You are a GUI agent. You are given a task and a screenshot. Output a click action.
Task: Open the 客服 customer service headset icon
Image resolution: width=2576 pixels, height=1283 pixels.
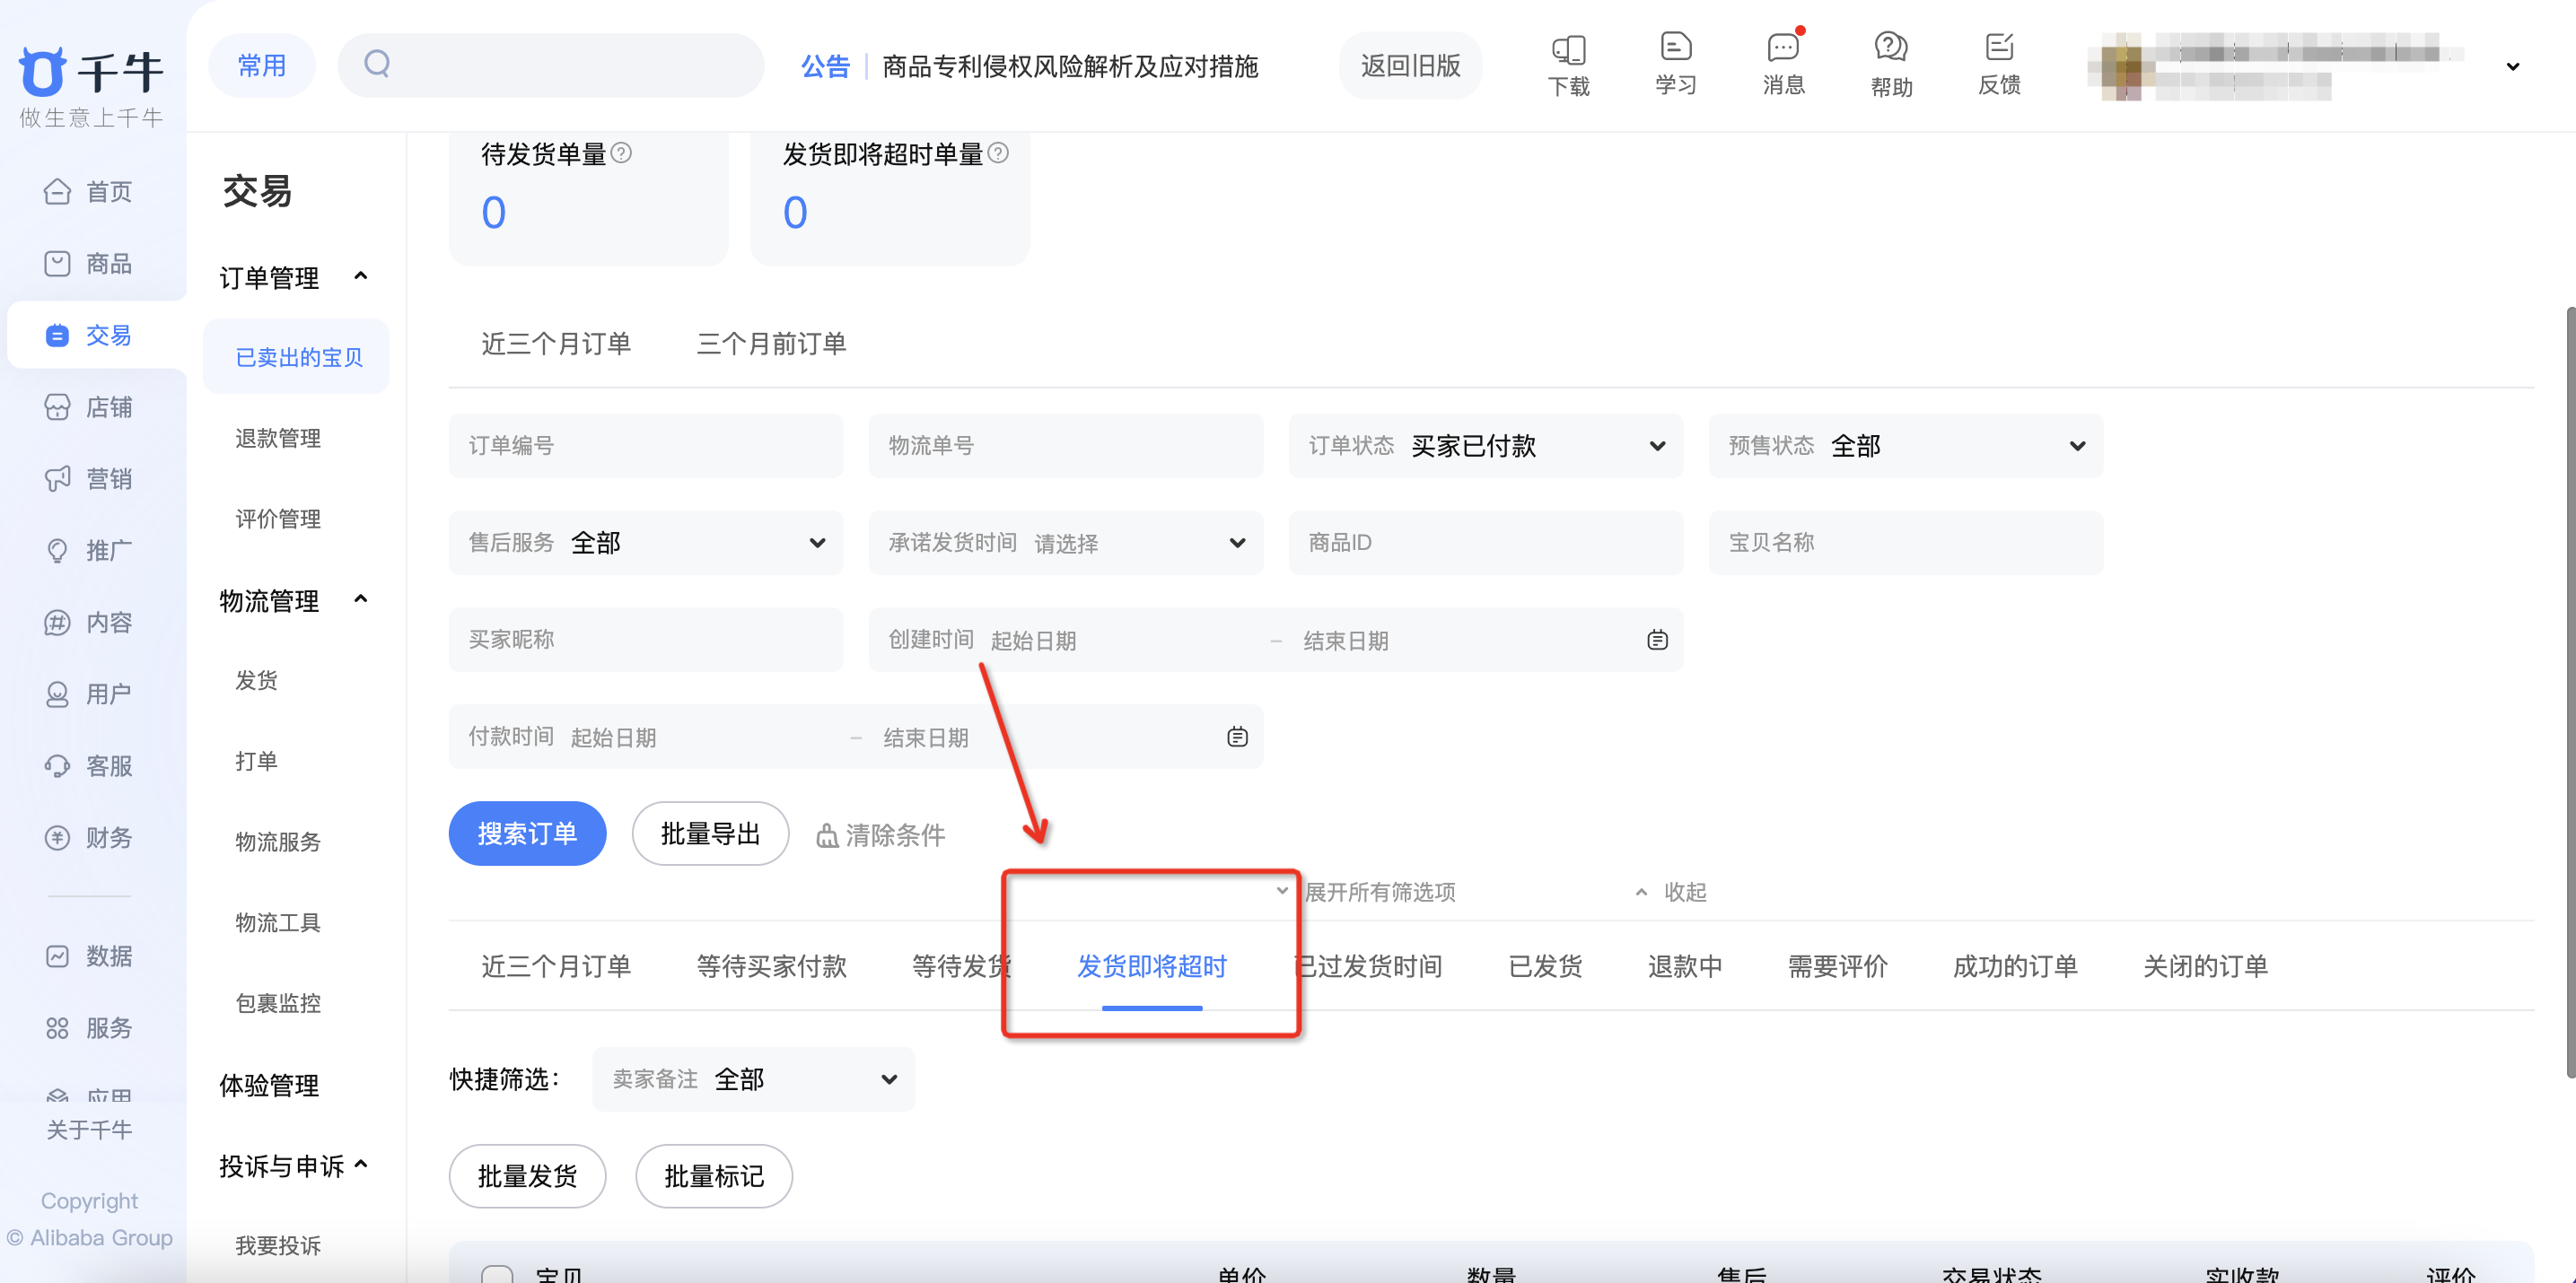tap(57, 765)
